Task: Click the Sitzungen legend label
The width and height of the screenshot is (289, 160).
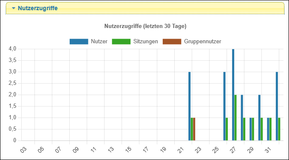Action: (146, 42)
